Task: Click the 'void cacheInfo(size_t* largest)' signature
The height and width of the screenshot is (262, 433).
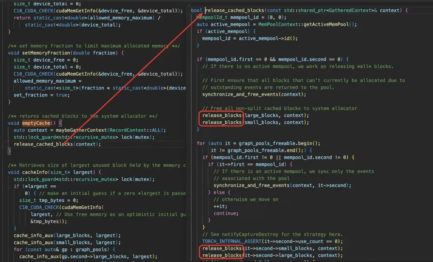Action: pos(55,172)
